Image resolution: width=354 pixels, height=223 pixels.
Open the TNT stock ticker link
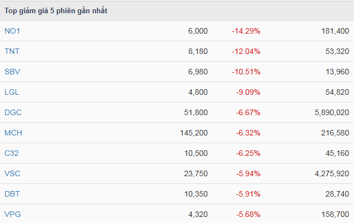[x=12, y=52]
